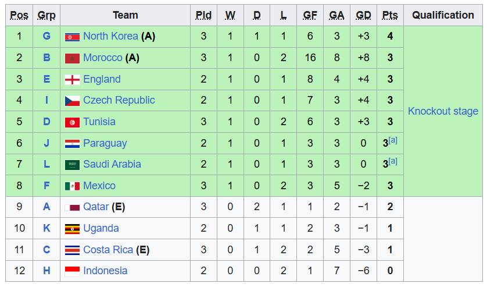
Task: Open the Paraguay team link
Action: (105, 143)
